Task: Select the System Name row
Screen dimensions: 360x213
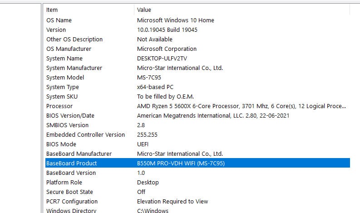Action: pyautogui.click(x=64, y=58)
